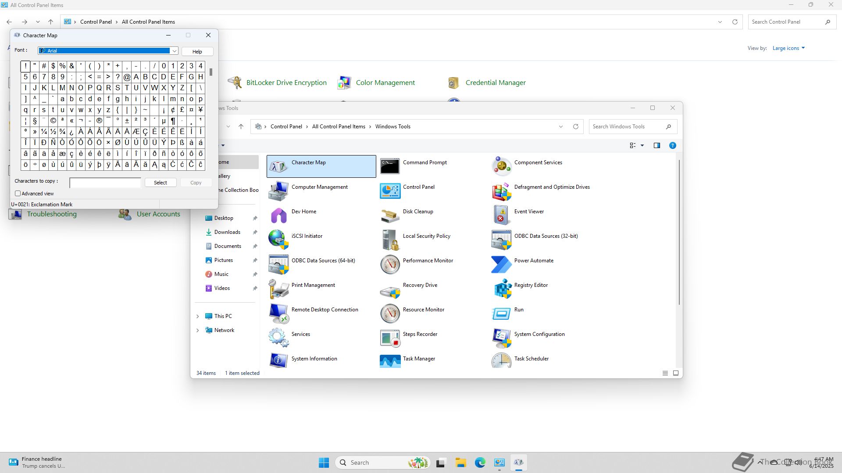Open the Command Prompt icon

tap(390, 166)
